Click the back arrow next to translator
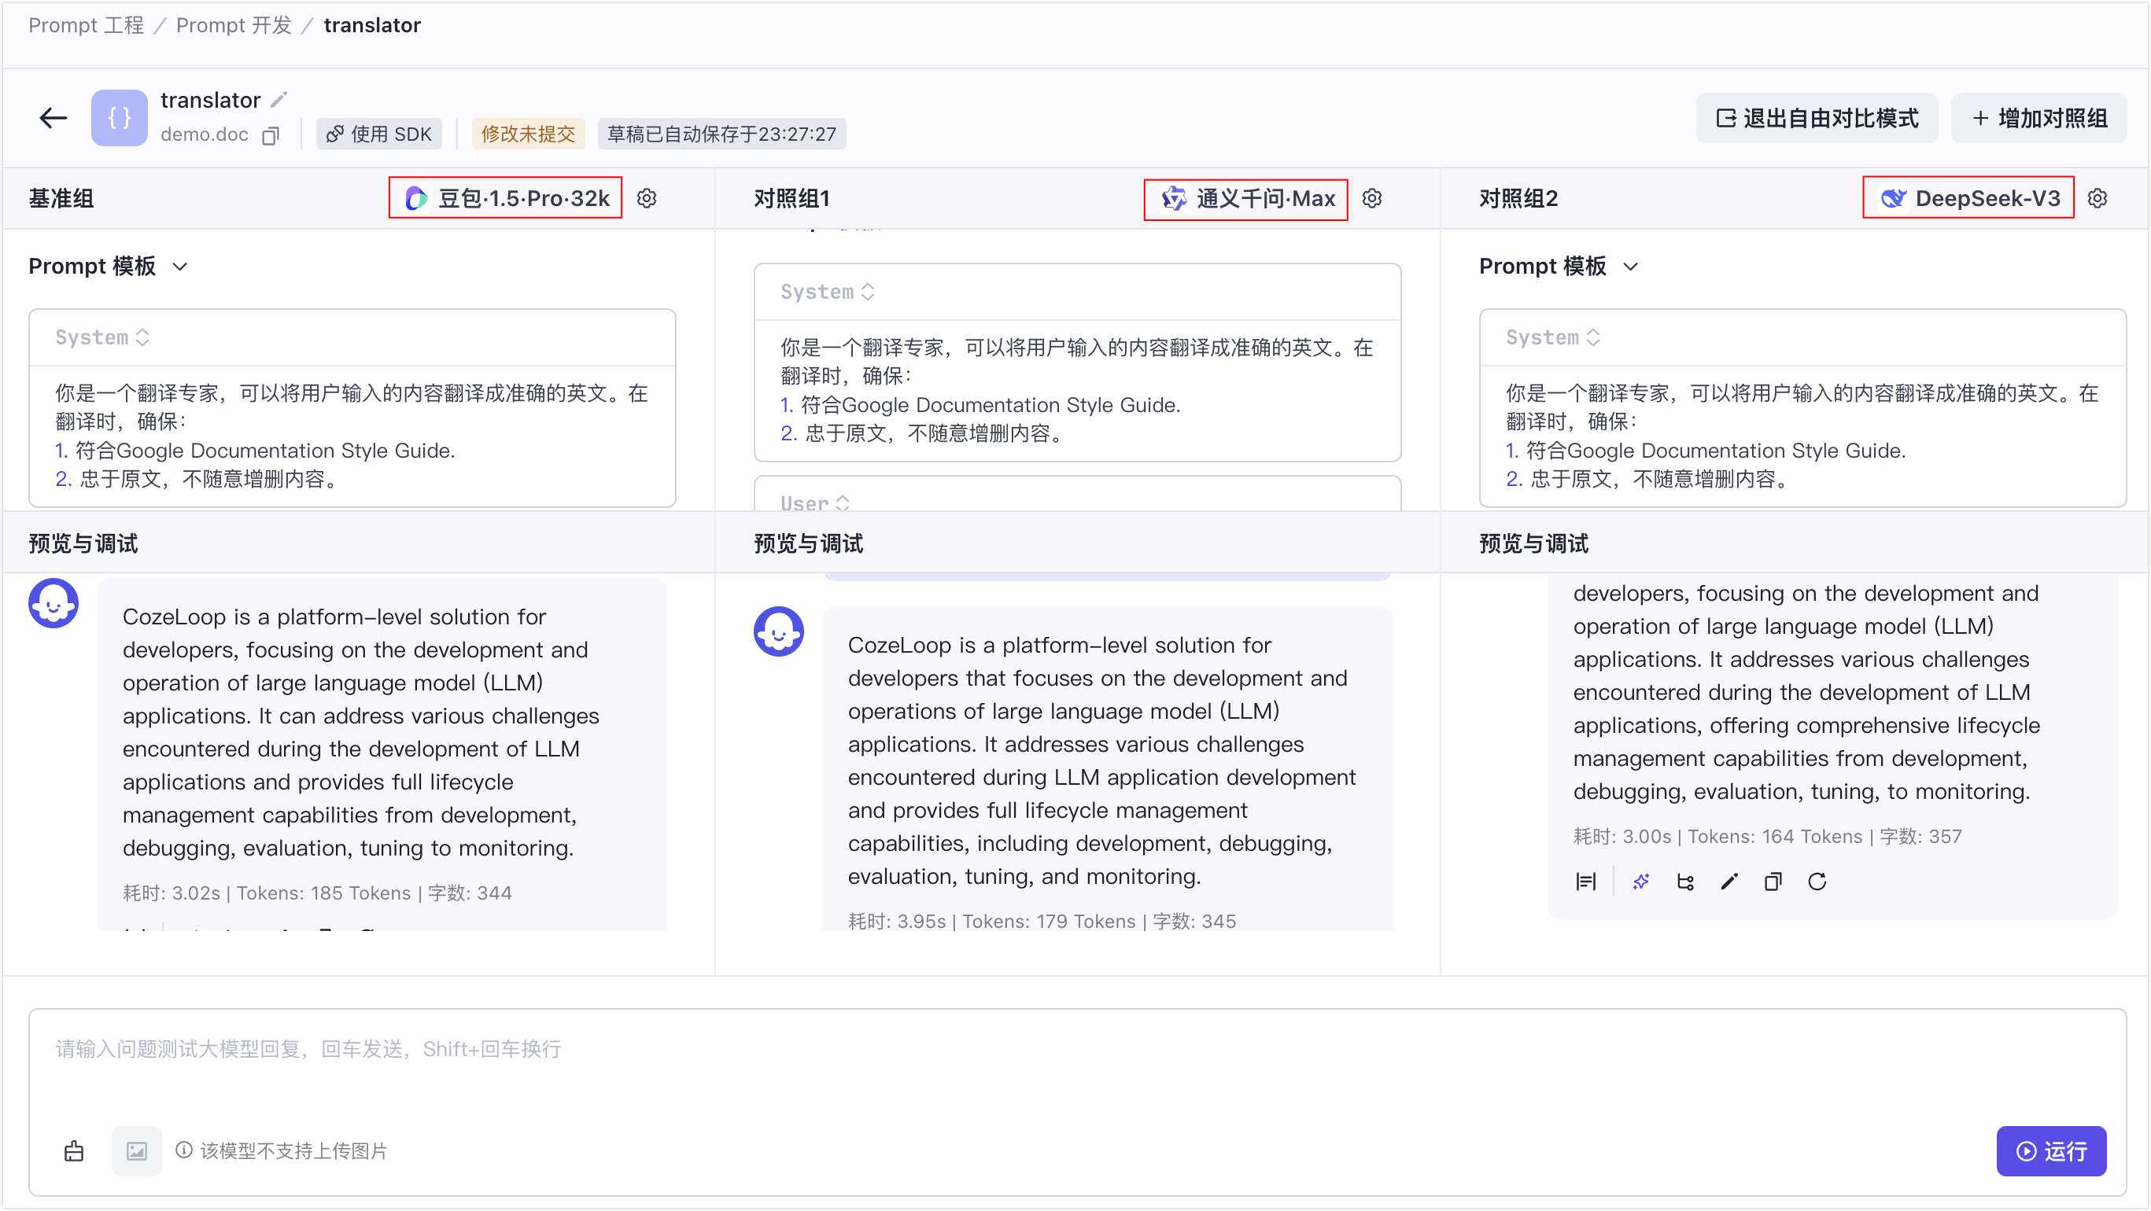 pos(53,118)
